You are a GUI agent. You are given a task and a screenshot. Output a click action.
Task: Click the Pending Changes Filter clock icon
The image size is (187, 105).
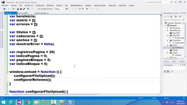tap(176, 16)
